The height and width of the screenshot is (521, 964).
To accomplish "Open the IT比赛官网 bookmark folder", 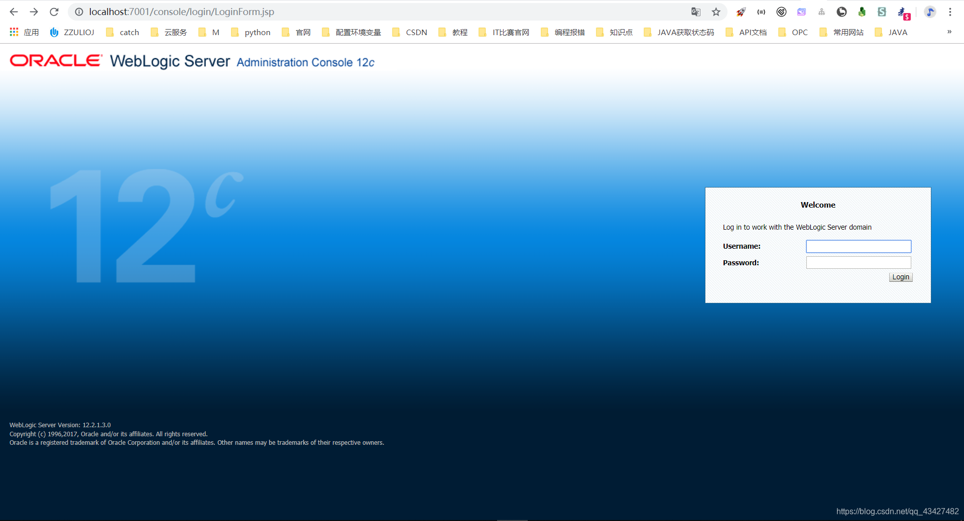I will (x=504, y=32).
